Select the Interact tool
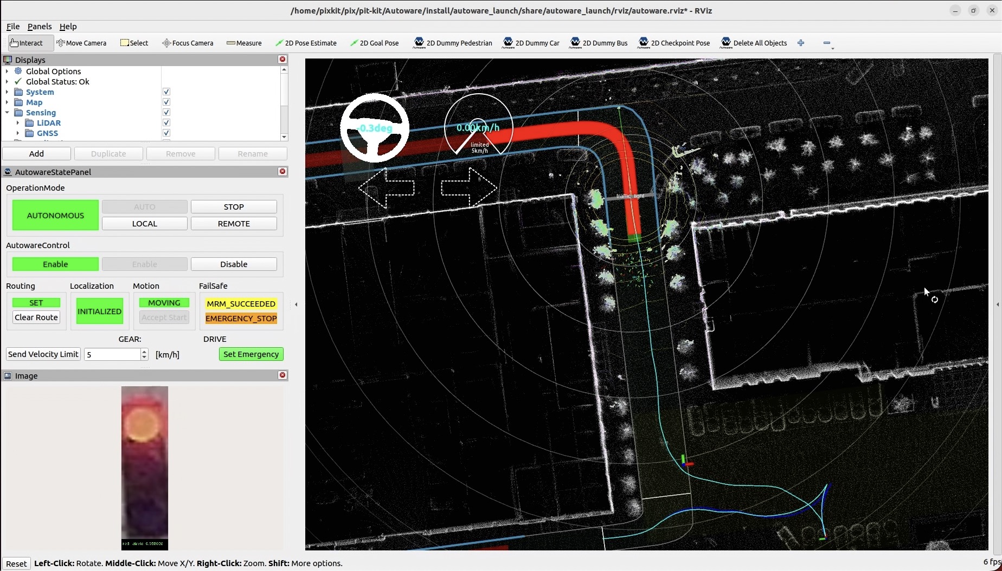 [30, 43]
